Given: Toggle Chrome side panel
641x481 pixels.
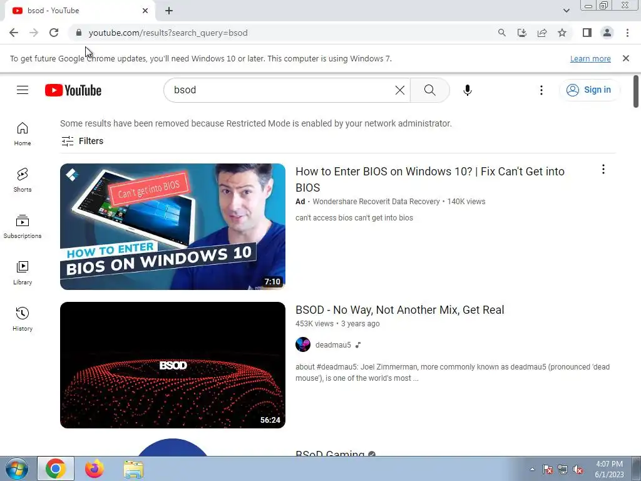Looking at the screenshot, I should point(587,33).
